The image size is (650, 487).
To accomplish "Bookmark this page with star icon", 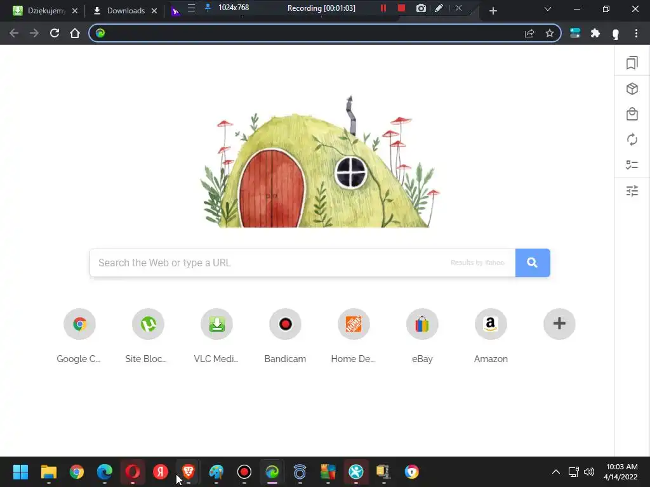I will click(x=549, y=33).
